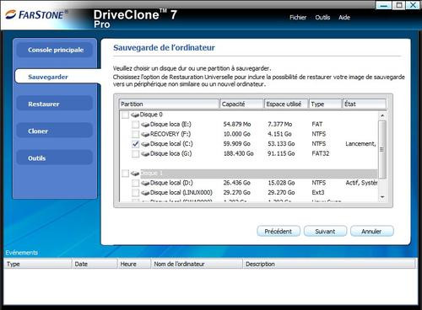The image size is (422, 310).
Task: Check the Disque loca (G:) partition checkbox
Action: [x=135, y=154]
